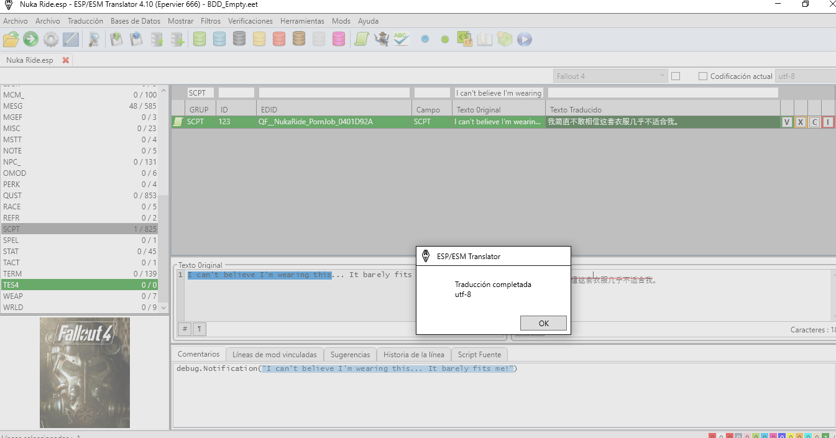This screenshot has height=438, width=836.
Task: Open the Herramientas menu
Action: tap(302, 21)
